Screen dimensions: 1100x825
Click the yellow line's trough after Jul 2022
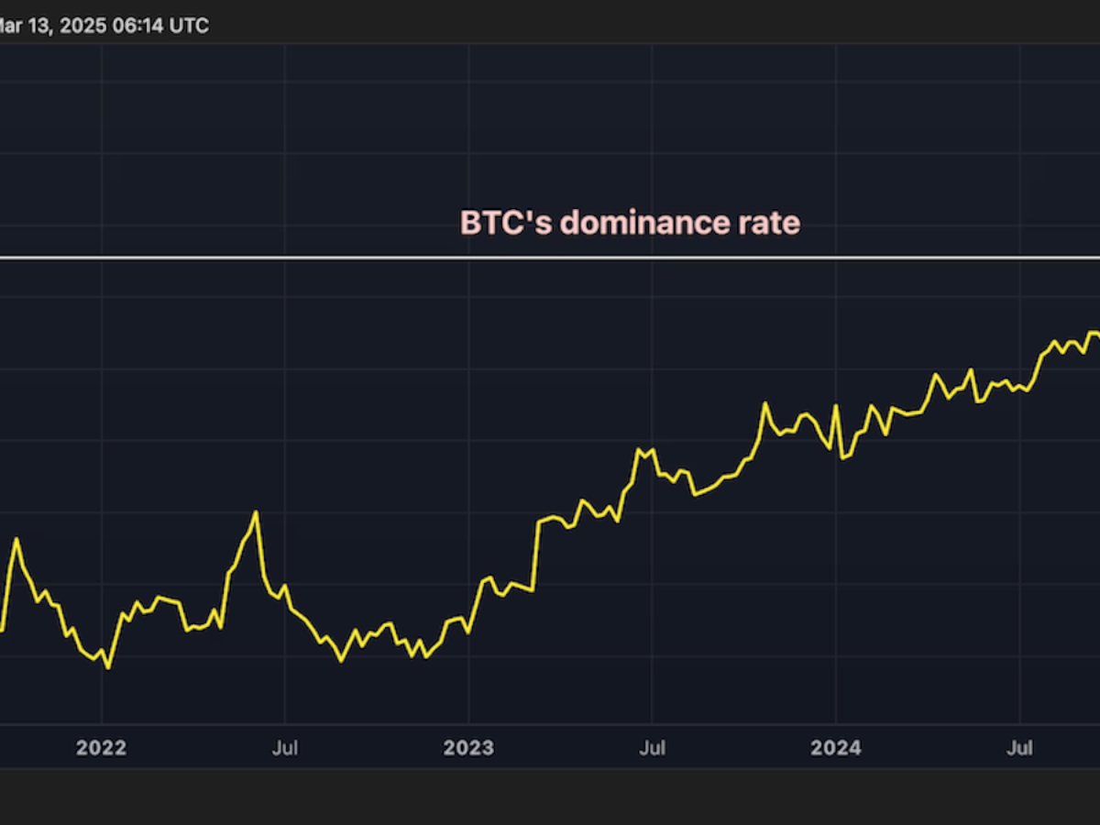[341, 660]
